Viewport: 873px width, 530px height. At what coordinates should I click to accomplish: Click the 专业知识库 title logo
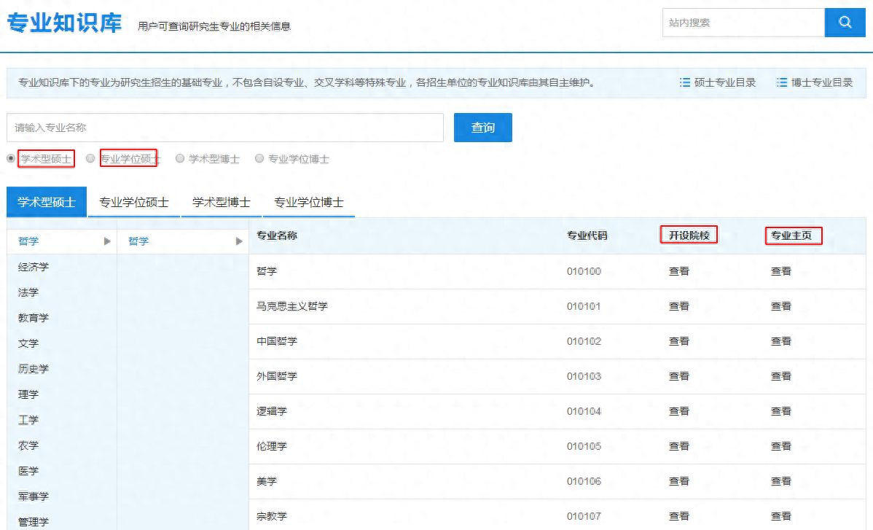(64, 23)
